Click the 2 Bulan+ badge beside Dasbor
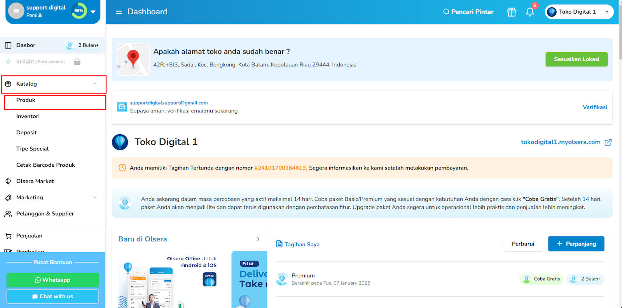Image resolution: width=622 pixels, height=308 pixels. pos(82,45)
